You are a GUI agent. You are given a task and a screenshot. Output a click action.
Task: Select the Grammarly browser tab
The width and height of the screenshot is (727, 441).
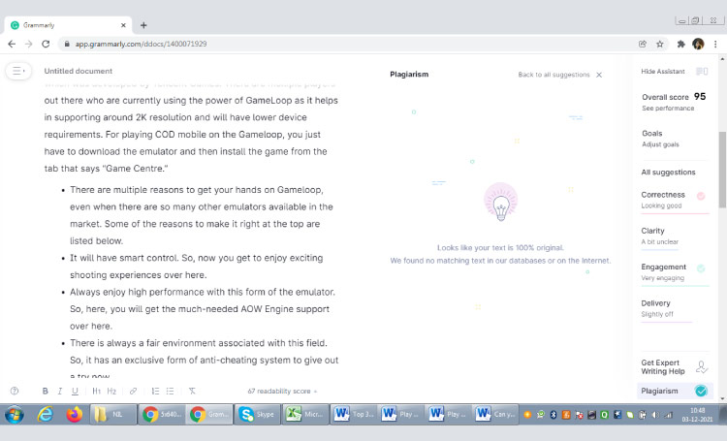pos(68,25)
